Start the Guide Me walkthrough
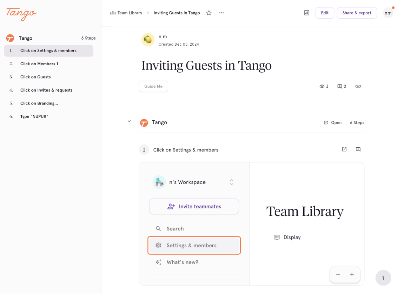This screenshot has width=398, height=301. tap(153, 86)
